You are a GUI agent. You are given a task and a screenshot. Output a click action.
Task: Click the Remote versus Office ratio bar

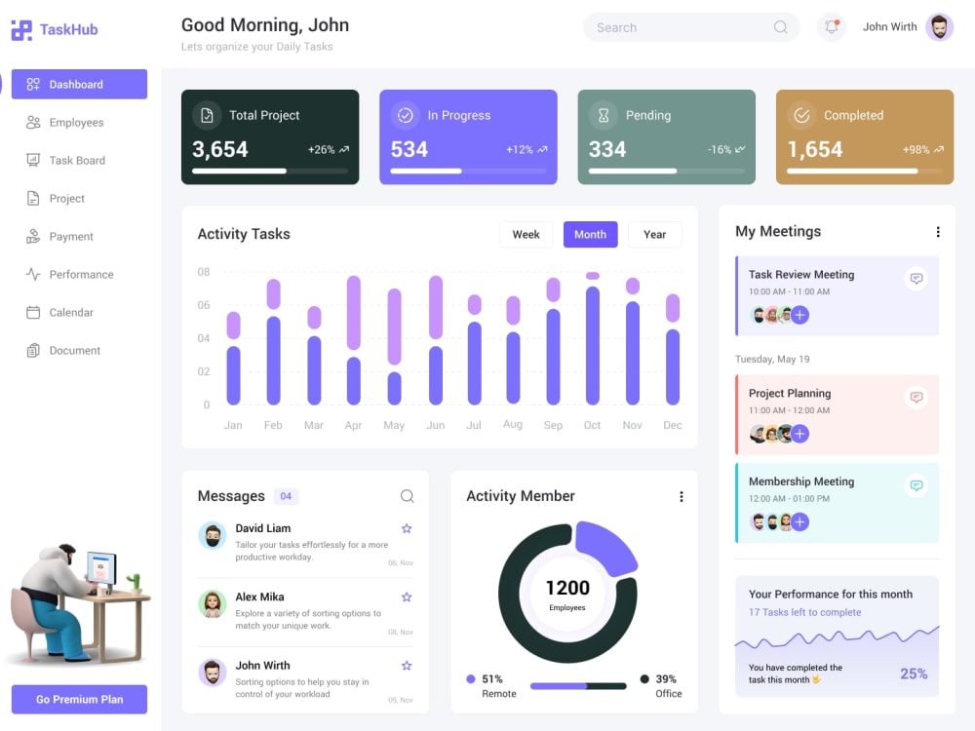click(x=578, y=686)
